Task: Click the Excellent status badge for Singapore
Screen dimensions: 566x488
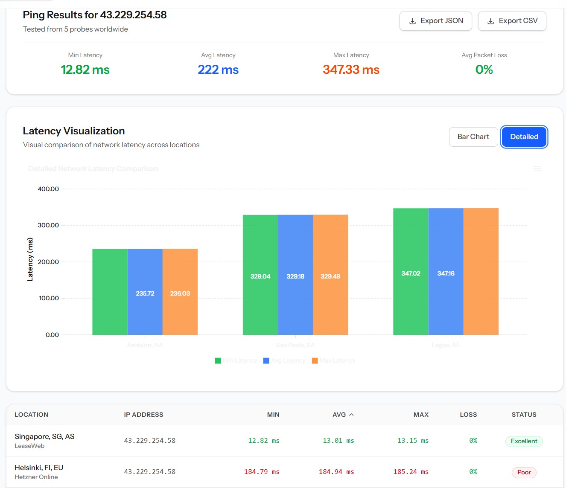Action: (524, 441)
